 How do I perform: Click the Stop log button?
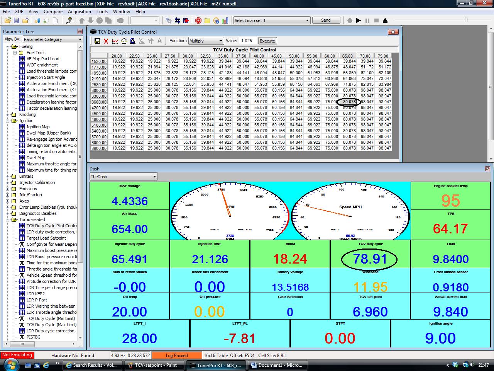[376, 20]
